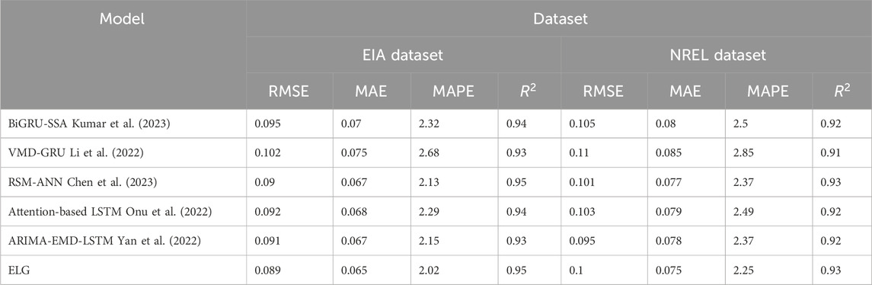Click the EIA MAE column header

[372, 91]
